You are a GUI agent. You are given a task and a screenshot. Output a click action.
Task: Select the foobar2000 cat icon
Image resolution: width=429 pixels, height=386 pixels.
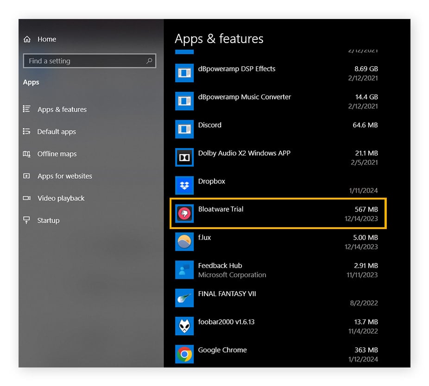[x=184, y=326]
